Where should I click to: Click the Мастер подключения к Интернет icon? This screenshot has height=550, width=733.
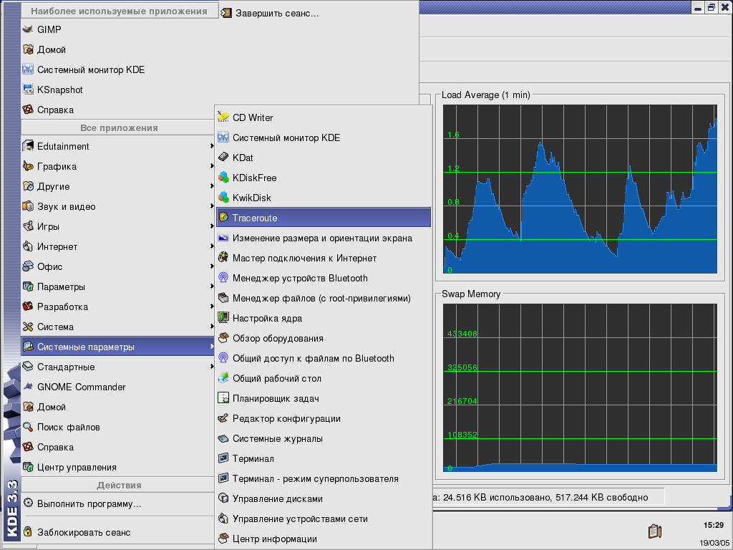pyautogui.click(x=223, y=258)
